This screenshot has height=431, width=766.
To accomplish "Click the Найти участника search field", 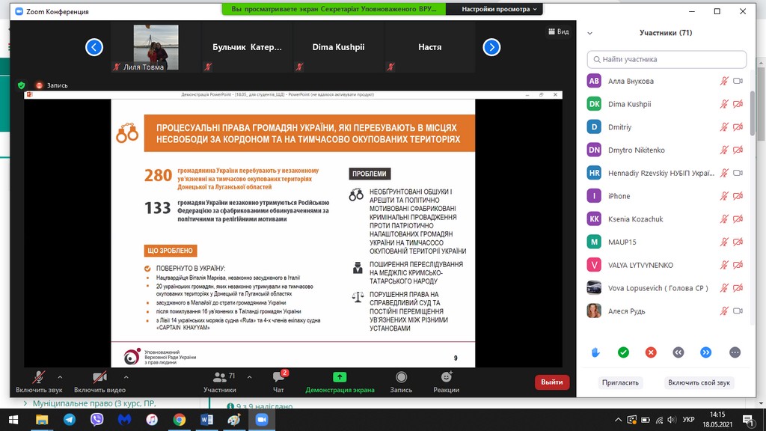I will tap(667, 59).
